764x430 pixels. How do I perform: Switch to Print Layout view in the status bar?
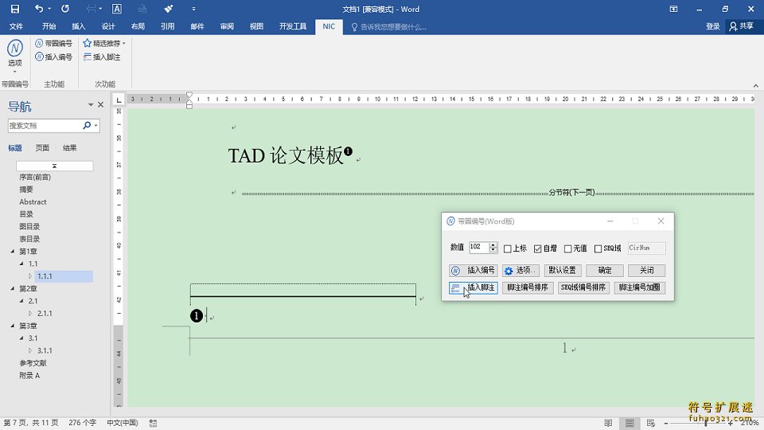pyautogui.click(x=630, y=423)
